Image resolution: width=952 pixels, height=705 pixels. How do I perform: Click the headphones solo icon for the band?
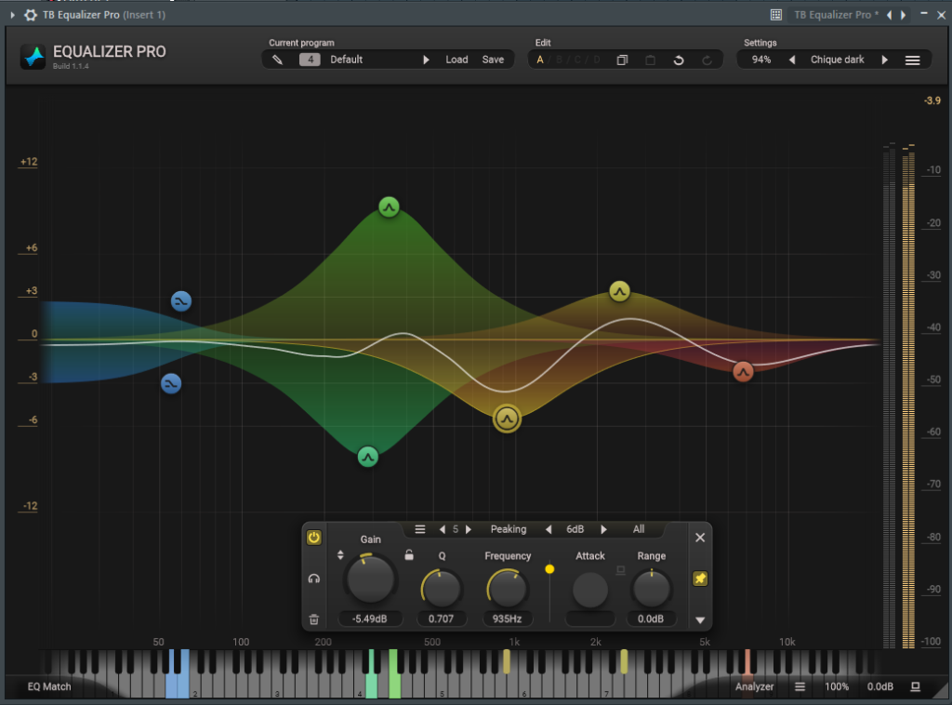[x=313, y=579]
